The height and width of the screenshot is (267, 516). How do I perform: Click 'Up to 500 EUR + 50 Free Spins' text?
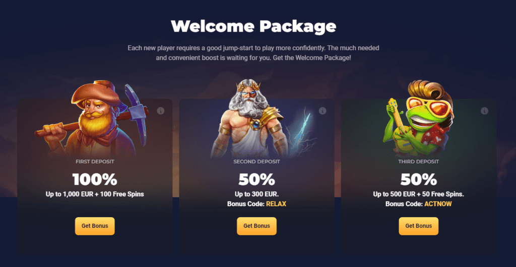coord(419,194)
